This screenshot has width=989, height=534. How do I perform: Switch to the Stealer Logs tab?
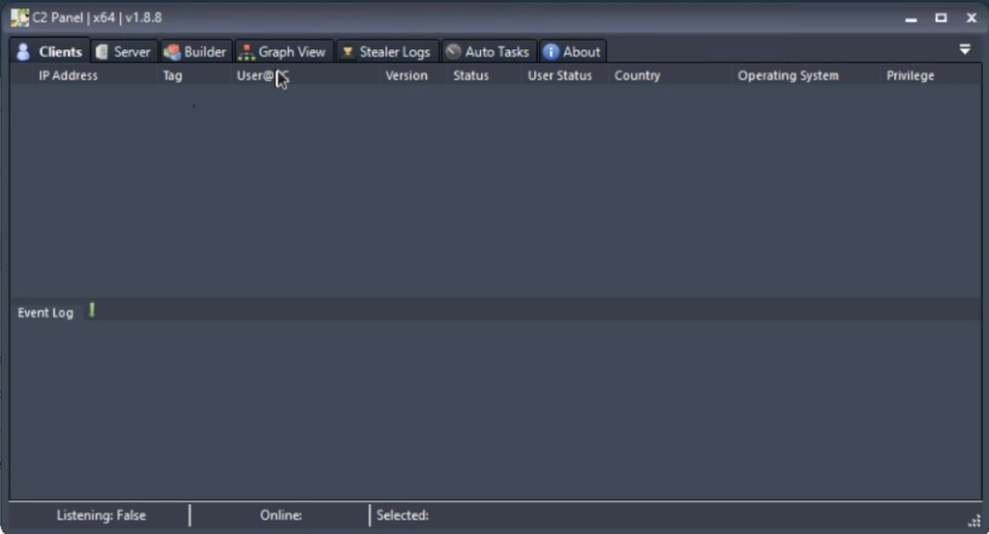386,52
